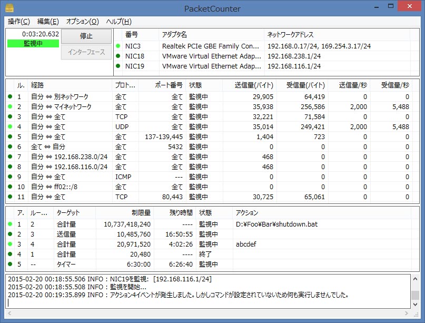Image resolution: width=425 pixels, height=323 pixels.
Task: Click the 送信量/秒 column header
Action: pos(349,85)
